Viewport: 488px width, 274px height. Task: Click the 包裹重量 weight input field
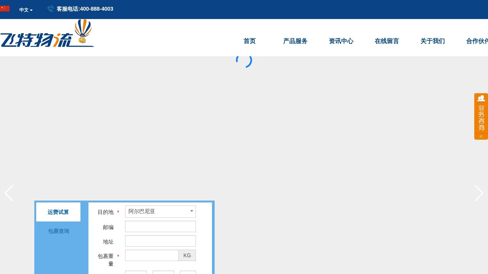152,256
